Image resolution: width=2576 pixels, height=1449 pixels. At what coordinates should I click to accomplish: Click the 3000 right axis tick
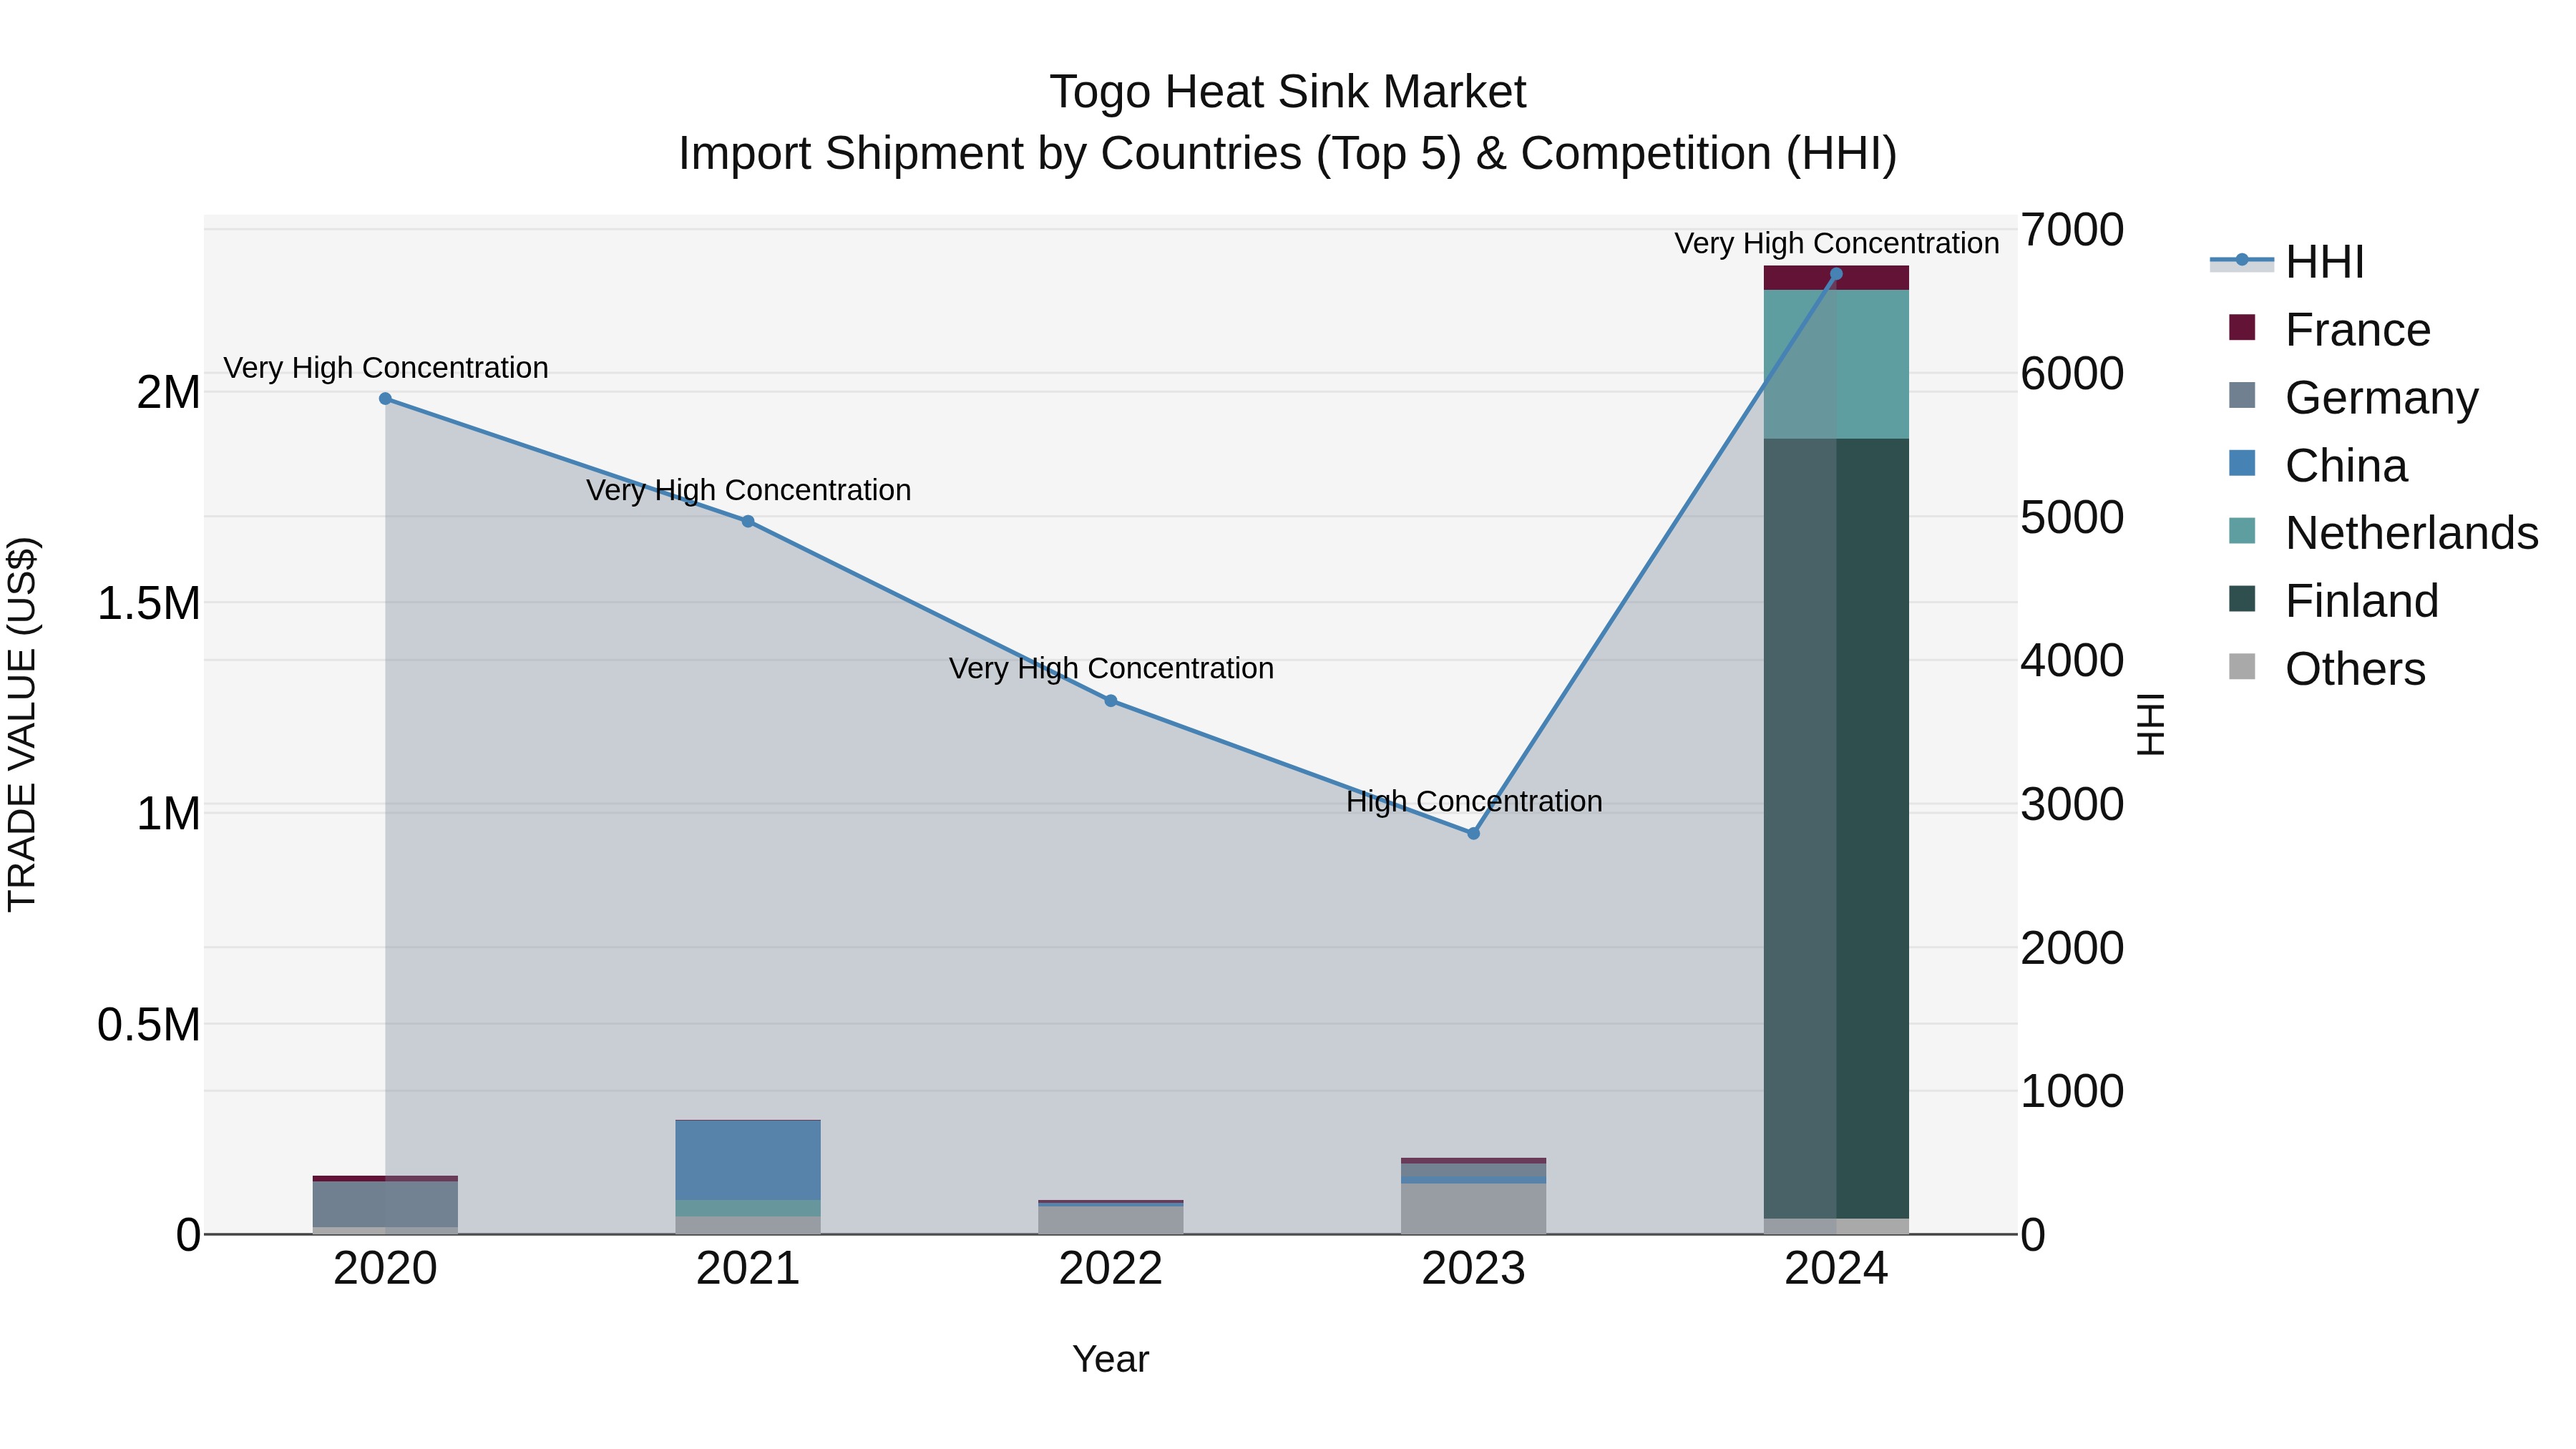(x=2072, y=804)
